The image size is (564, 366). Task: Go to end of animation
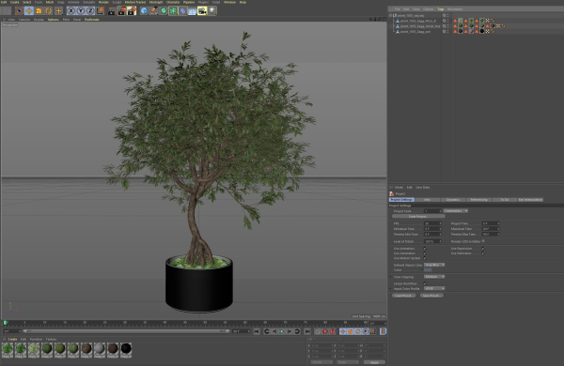coord(307,331)
